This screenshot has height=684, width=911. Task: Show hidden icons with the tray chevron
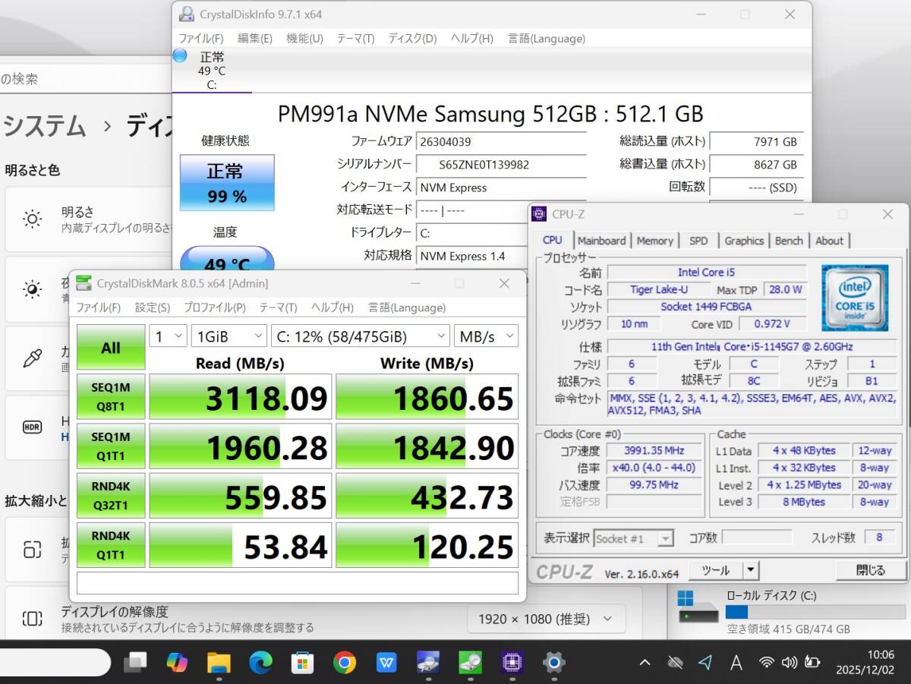645,662
